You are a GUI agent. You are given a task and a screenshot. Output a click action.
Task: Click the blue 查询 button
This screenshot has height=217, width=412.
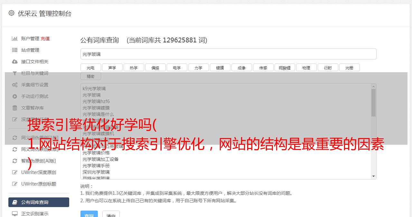tap(89, 214)
